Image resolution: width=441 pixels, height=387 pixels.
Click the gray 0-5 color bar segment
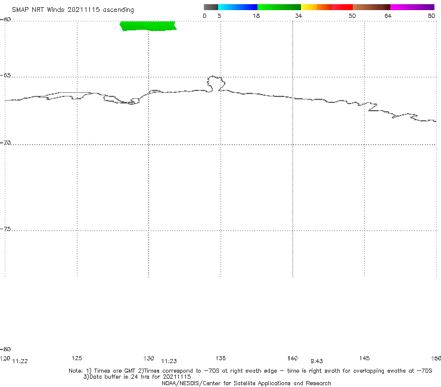(211, 7)
